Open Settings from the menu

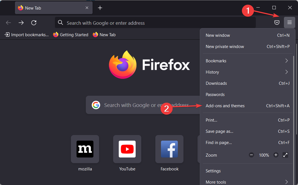pos(247,171)
